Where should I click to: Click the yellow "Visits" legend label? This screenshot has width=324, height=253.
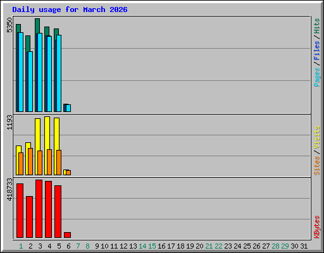316,137
